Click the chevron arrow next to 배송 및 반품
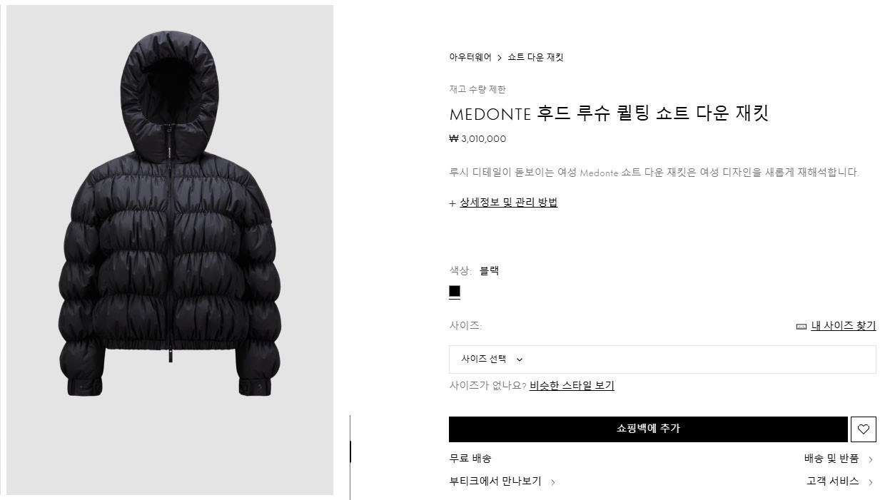885x500 pixels. [x=871, y=460]
